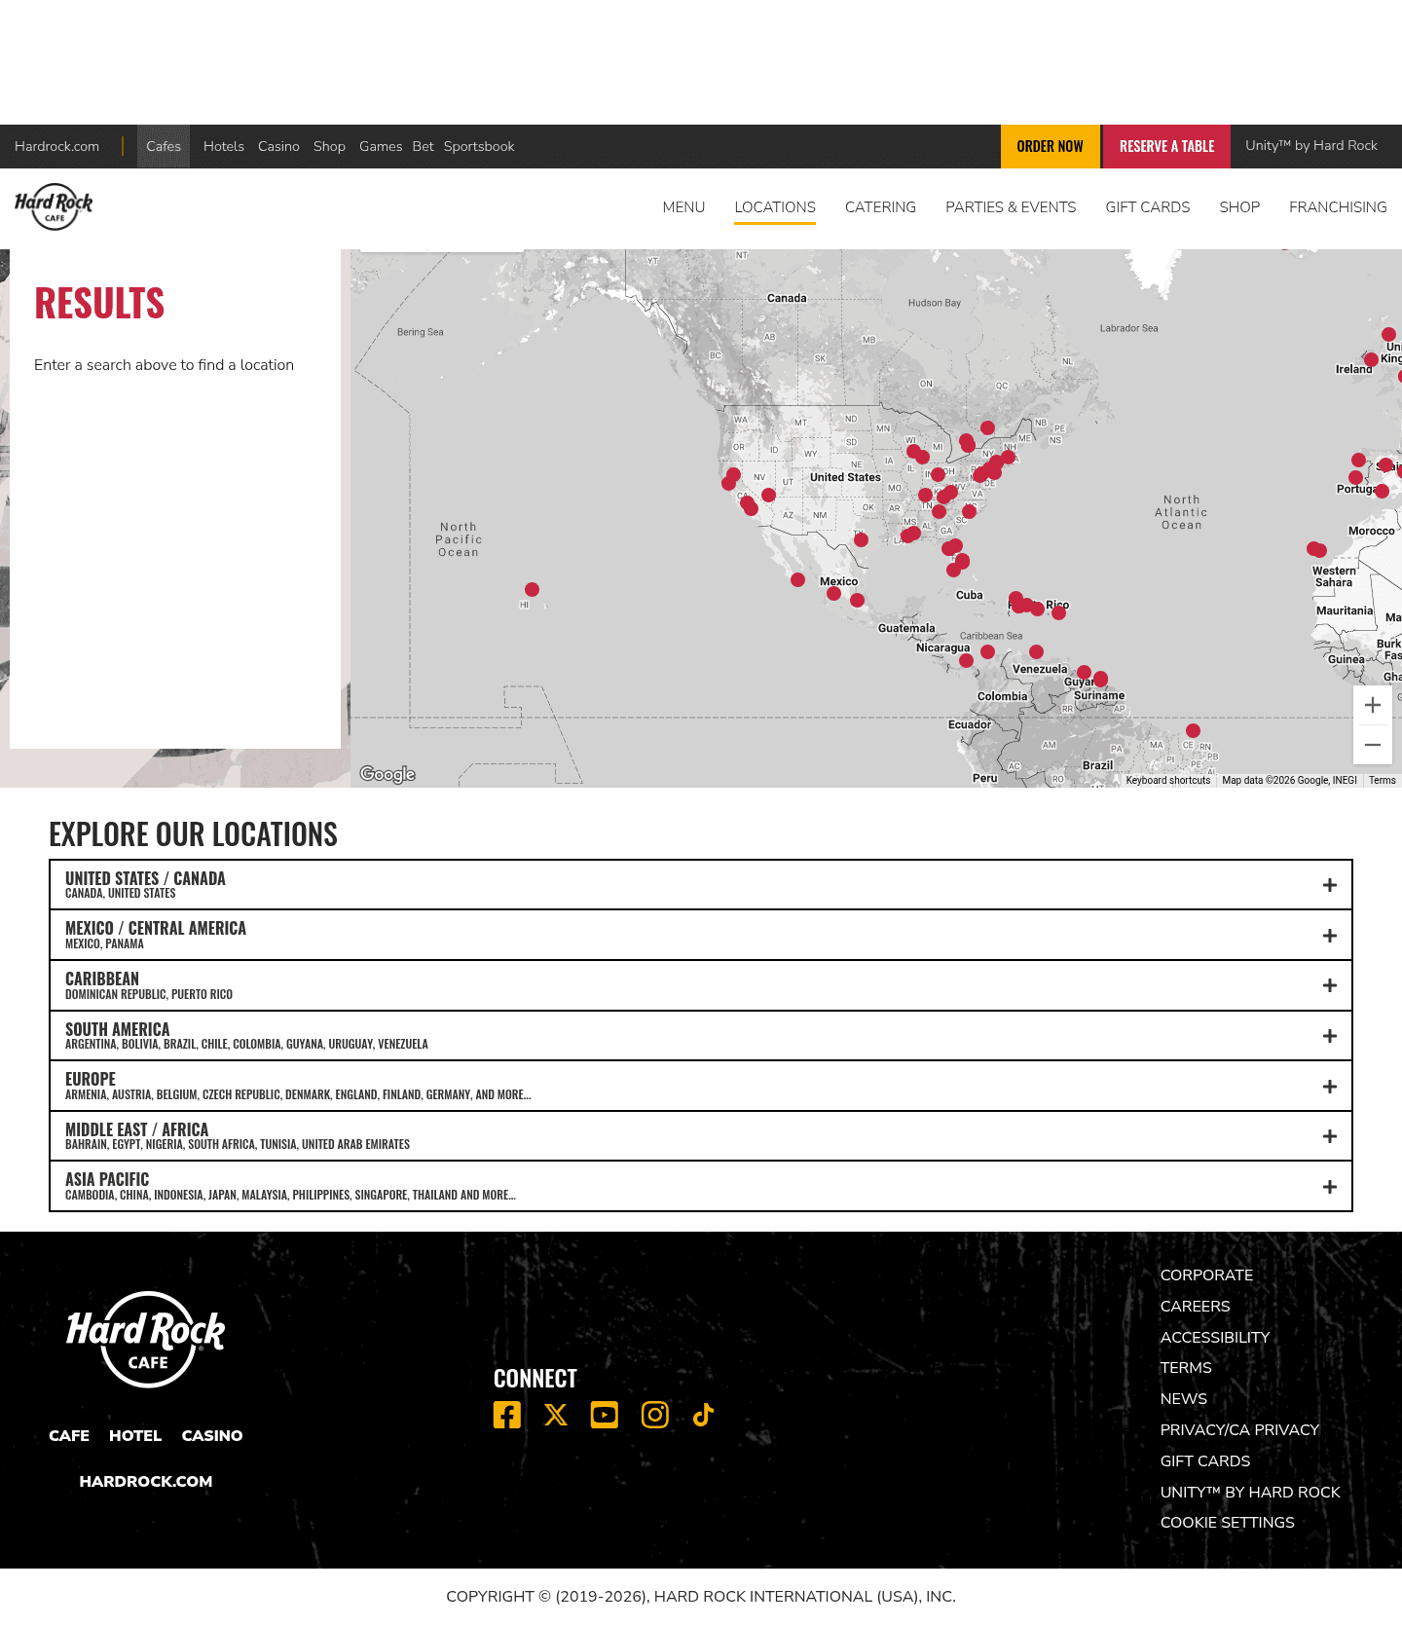Image resolution: width=1402 pixels, height=1626 pixels.
Task: Go to Games in top bar
Action: (x=381, y=146)
